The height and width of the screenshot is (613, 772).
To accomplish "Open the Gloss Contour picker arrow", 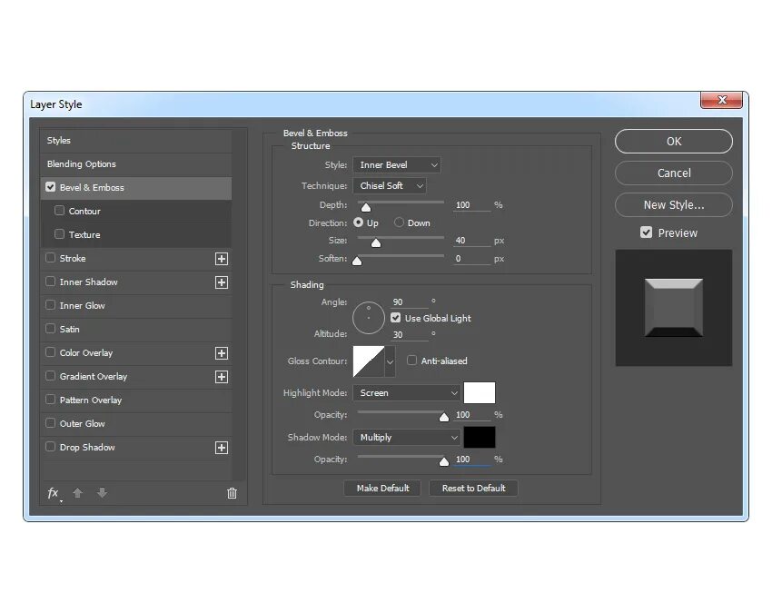I will click(x=390, y=361).
